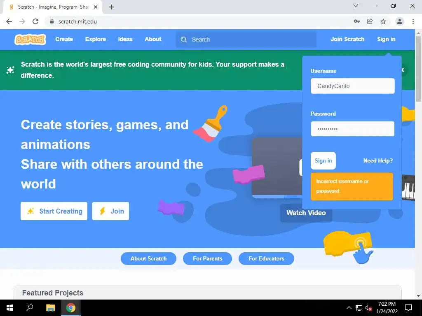The height and width of the screenshot is (316, 422).
Task: Open Chrome three-dot menu
Action: click(x=413, y=21)
